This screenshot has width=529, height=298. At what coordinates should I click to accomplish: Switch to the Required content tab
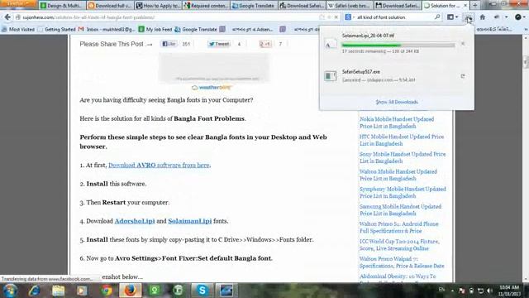point(207,6)
